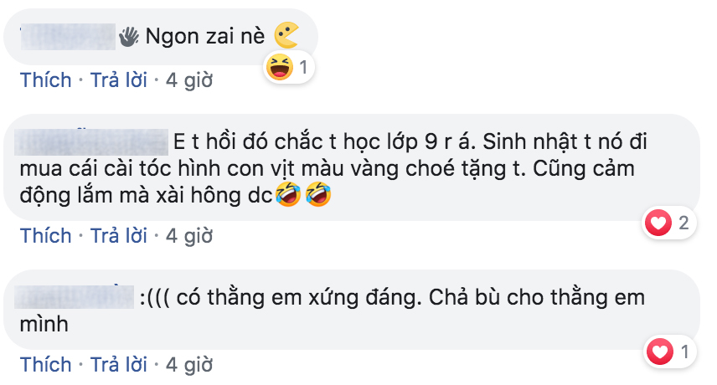Click the Pac-Man emoji in first comment
The image size is (717, 385).
tap(286, 35)
